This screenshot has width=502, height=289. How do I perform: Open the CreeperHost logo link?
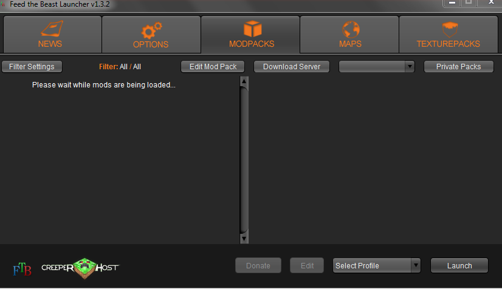[x=80, y=268]
